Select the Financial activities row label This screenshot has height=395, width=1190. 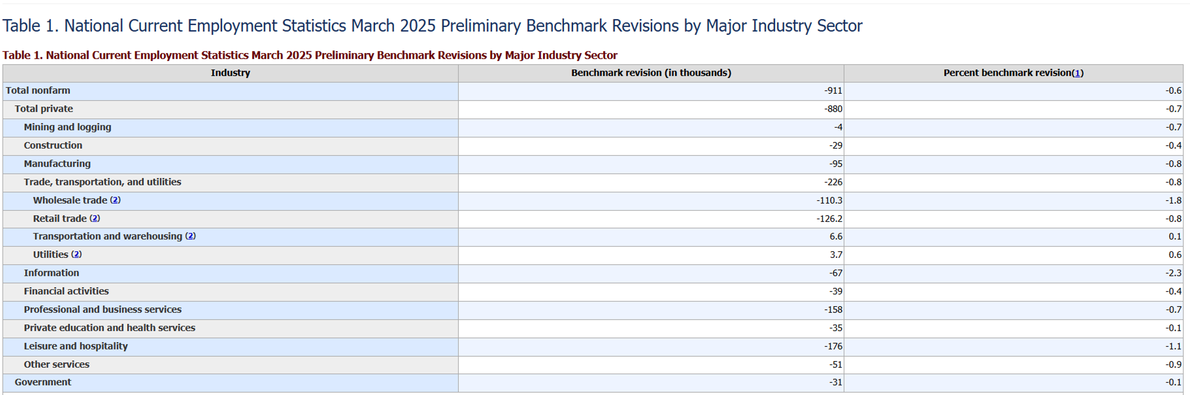67,291
